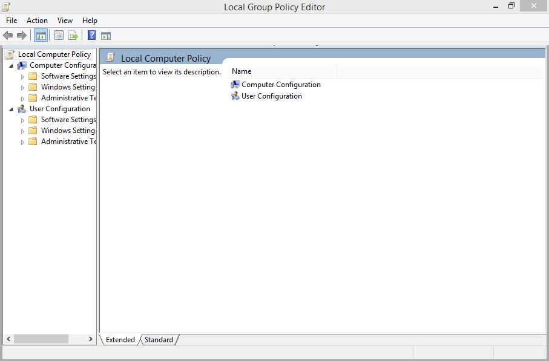Click the Export List toolbar icon
549x361 pixels.
tap(73, 35)
